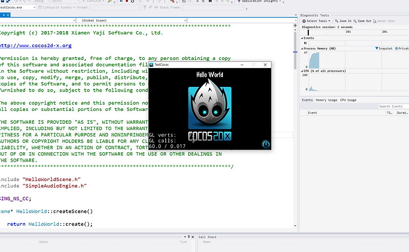Click the Process Memory graph

[359, 60]
